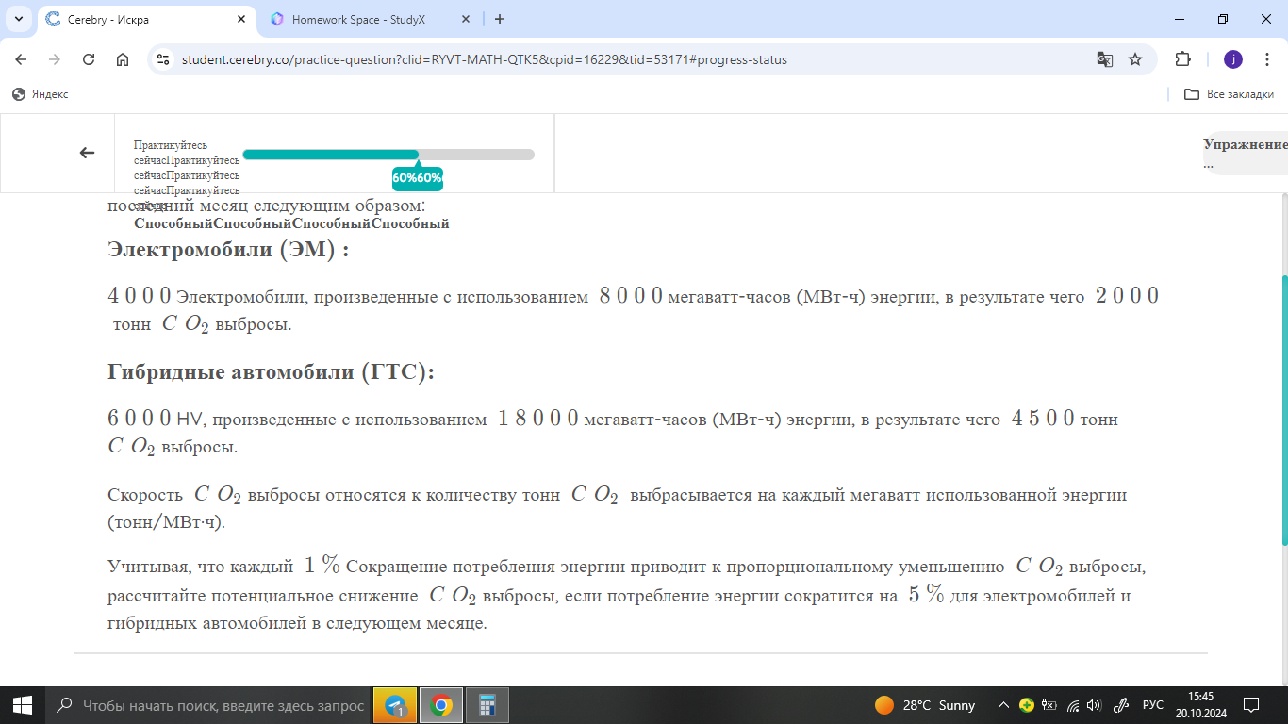Reload the current page

click(x=89, y=59)
